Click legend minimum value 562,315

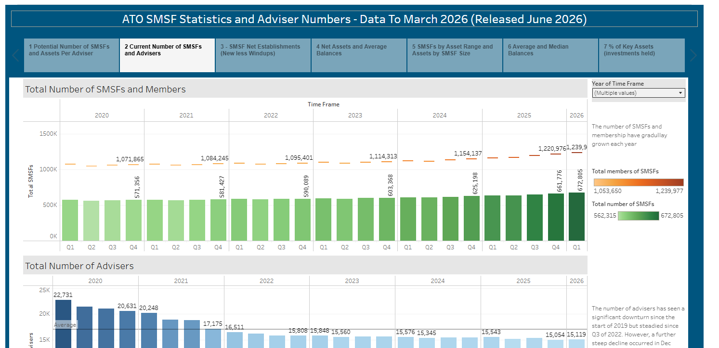tap(605, 216)
